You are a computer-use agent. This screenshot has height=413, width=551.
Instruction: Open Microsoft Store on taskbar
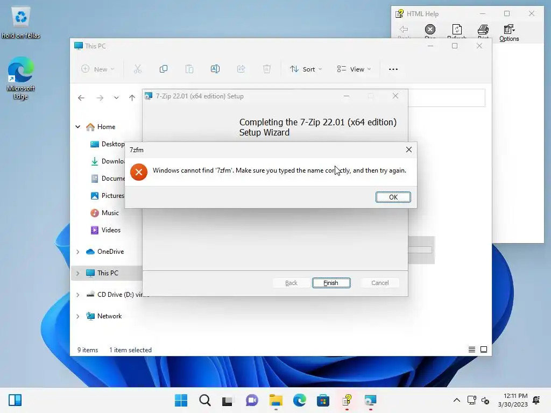tap(323, 400)
